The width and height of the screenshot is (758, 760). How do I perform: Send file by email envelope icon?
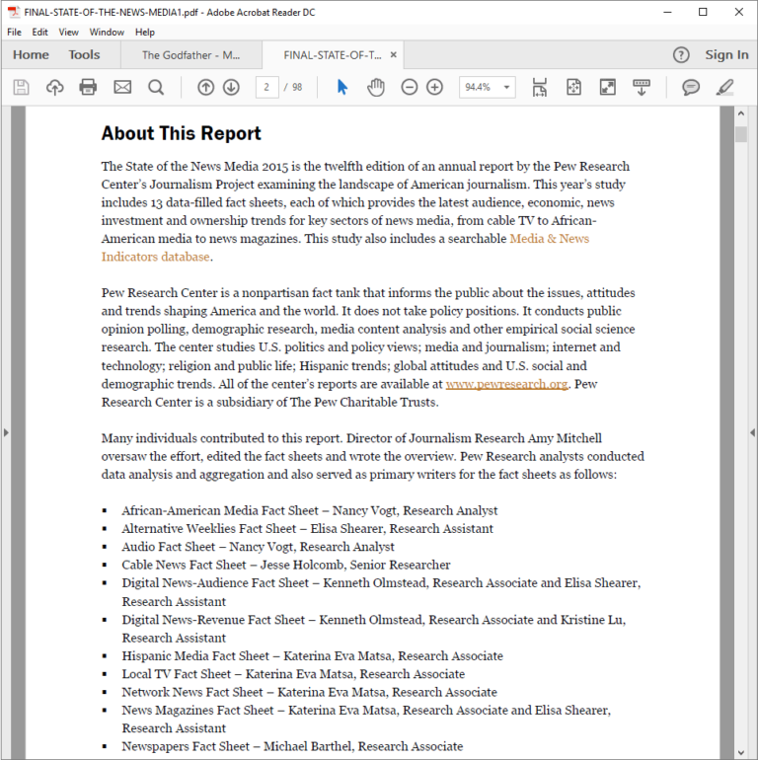(122, 87)
